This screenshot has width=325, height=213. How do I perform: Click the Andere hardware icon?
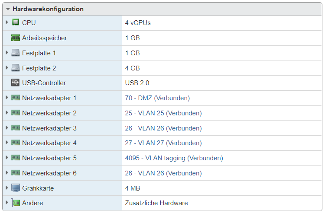[16, 203]
